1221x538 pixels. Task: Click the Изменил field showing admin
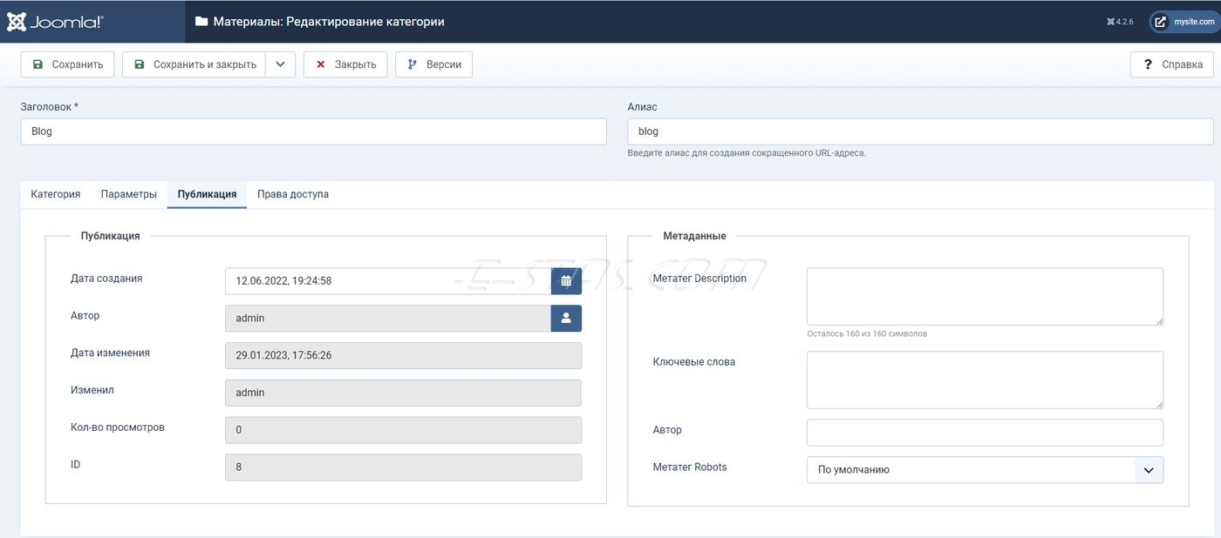point(403,393)
